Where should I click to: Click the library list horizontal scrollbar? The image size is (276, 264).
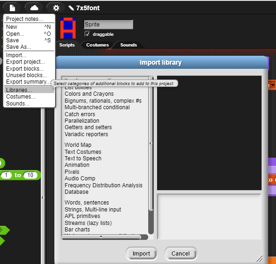[x=101, y=237]
